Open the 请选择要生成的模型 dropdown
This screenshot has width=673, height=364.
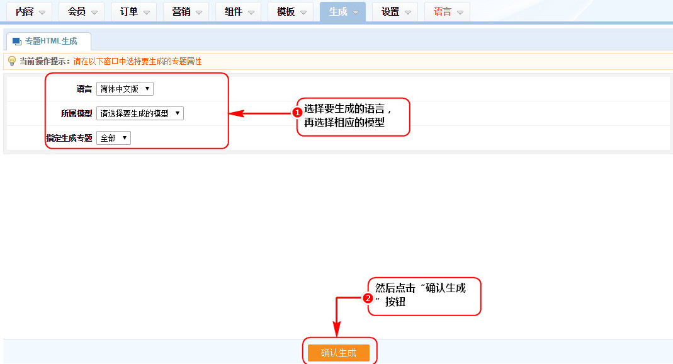click(140, 114)
